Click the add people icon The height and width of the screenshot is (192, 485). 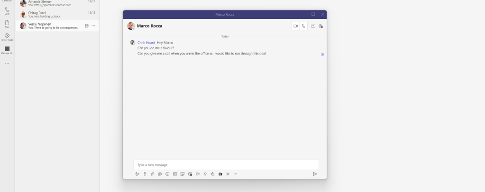point(321,26)
